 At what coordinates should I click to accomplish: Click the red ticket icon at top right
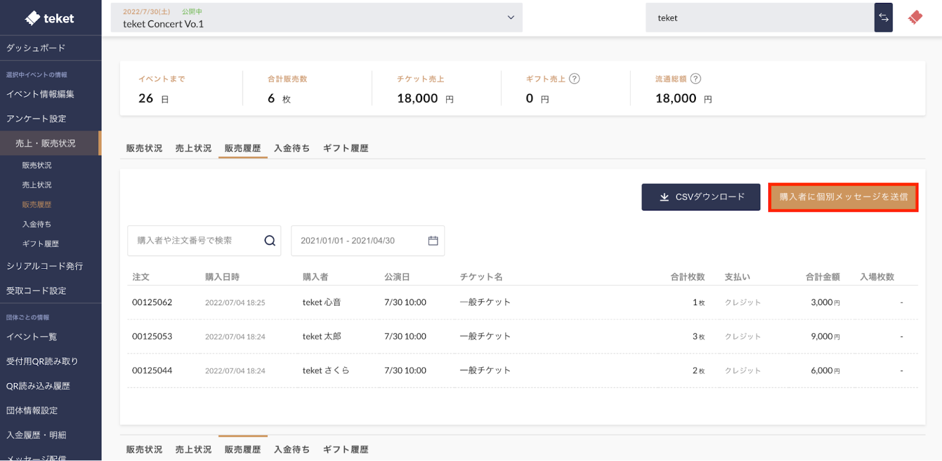pyautogui.click(x=915, y=18)
